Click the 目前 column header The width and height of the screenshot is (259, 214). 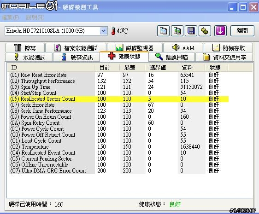coord(107,68)
